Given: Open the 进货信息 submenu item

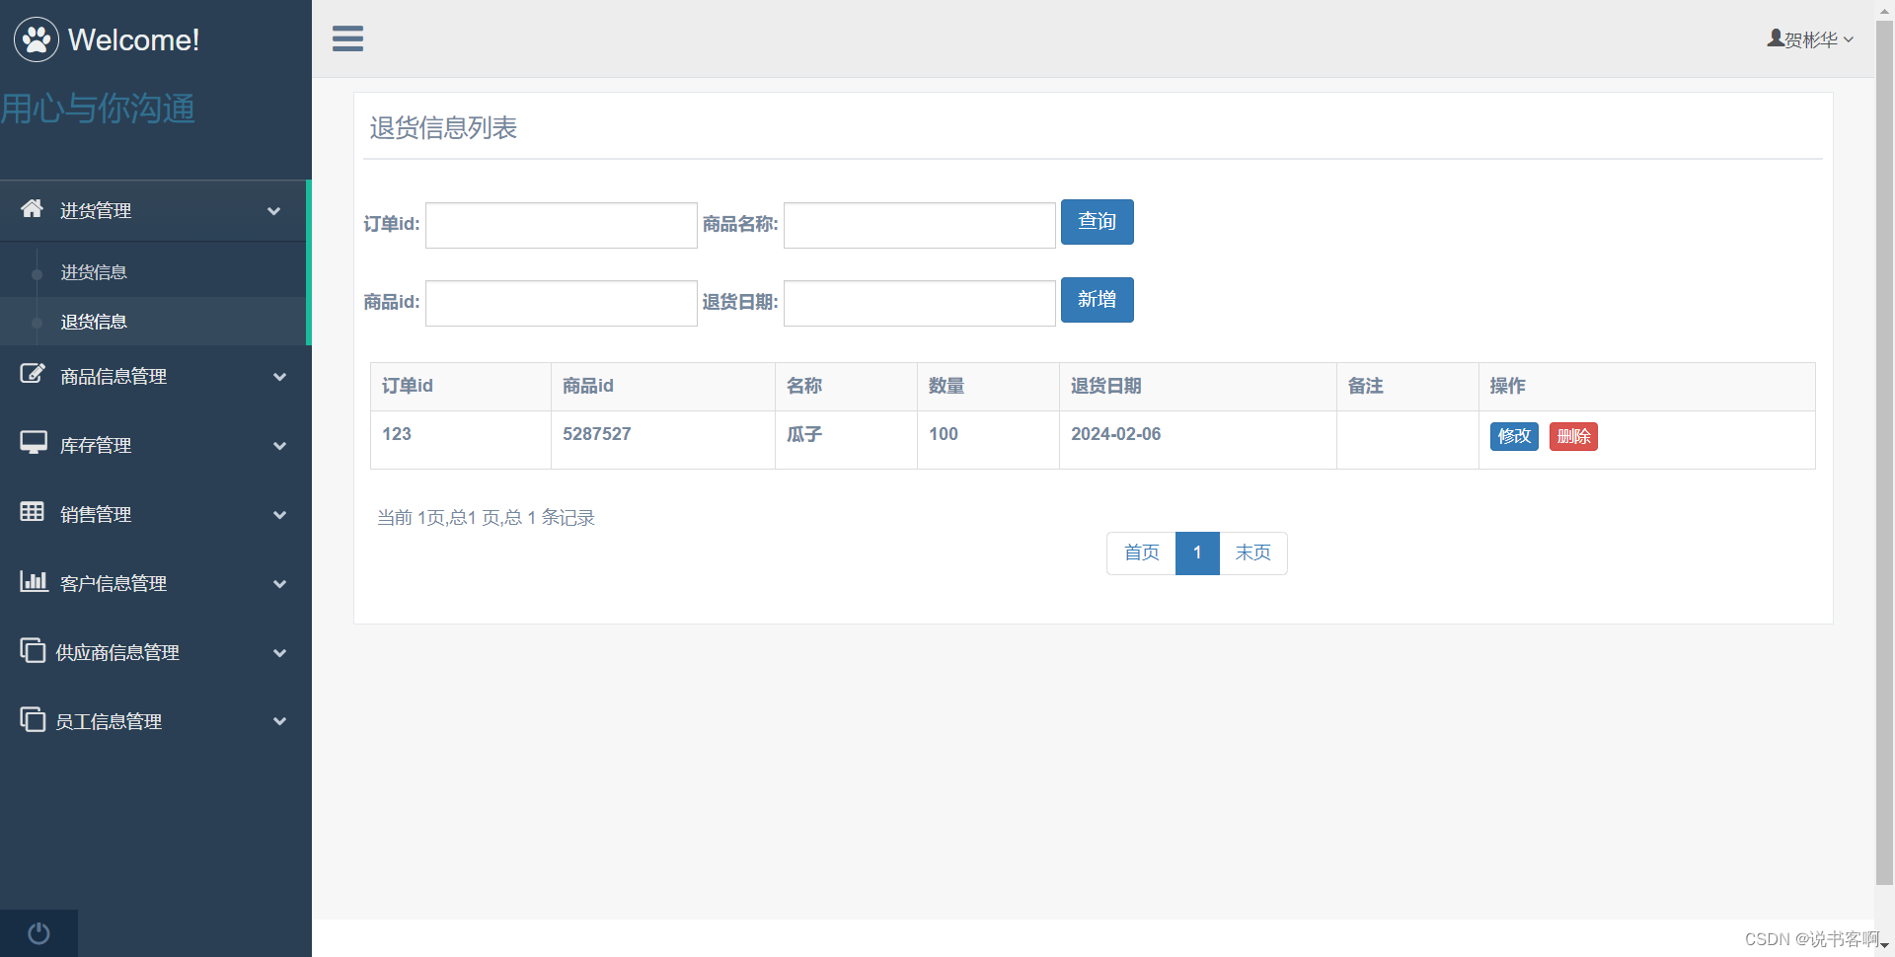Looking at the screenshot, I should [94, 272].
